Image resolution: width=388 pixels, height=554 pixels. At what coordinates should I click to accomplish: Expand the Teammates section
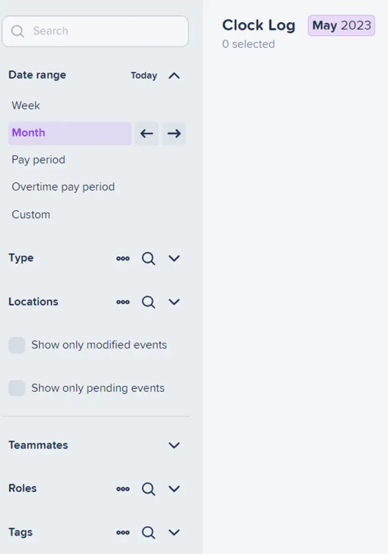click(174, 445)
